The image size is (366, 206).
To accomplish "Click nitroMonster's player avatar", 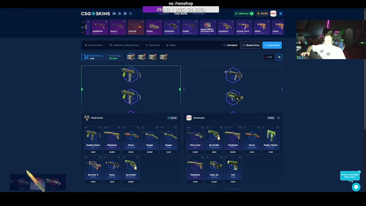I will point(189,118).
